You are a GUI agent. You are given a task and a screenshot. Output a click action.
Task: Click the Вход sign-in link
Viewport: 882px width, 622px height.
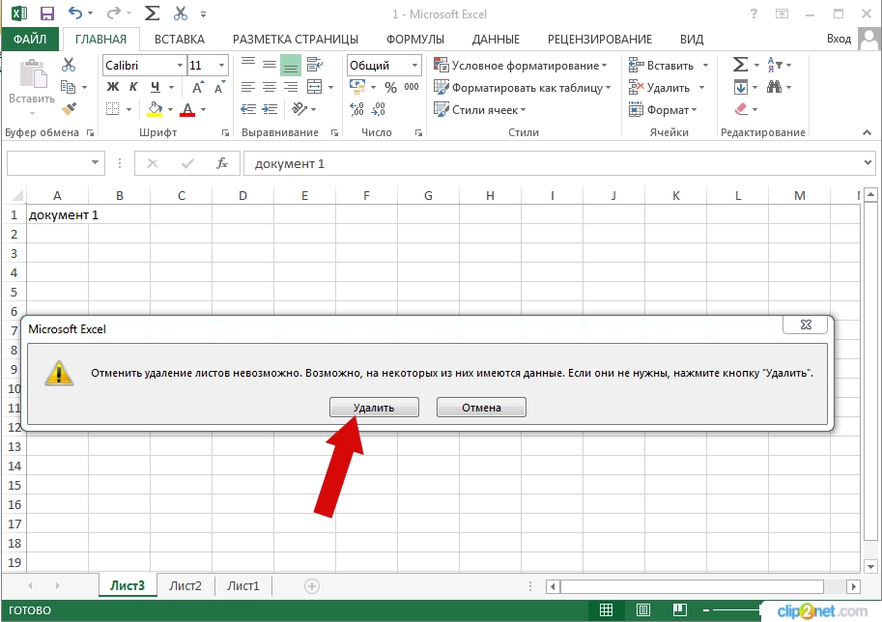[x=839, y=39]
